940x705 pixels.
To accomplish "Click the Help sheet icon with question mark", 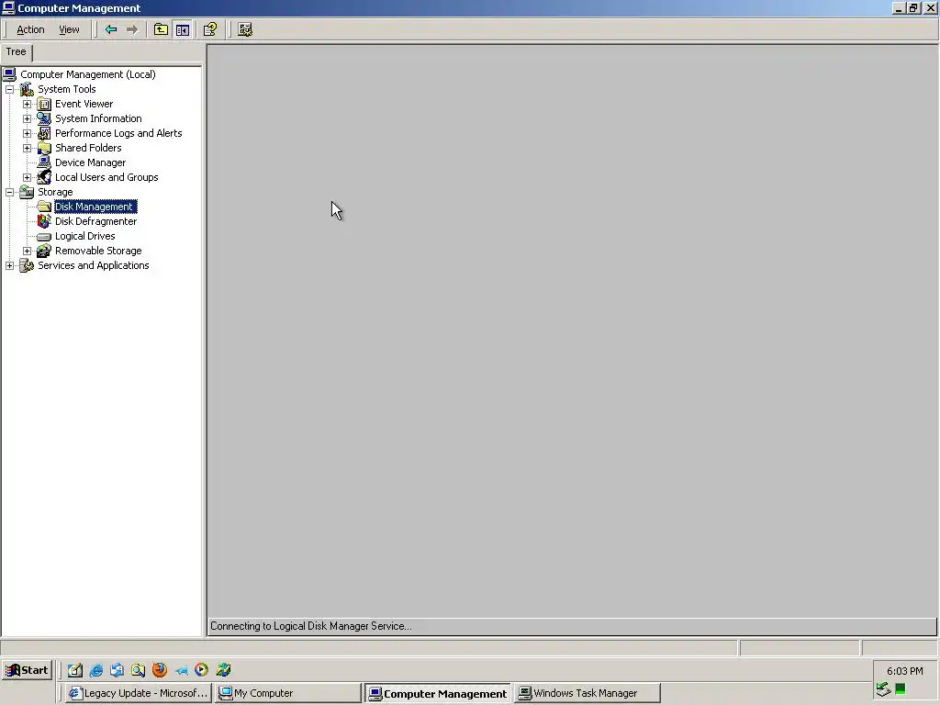I will (210, 29).
